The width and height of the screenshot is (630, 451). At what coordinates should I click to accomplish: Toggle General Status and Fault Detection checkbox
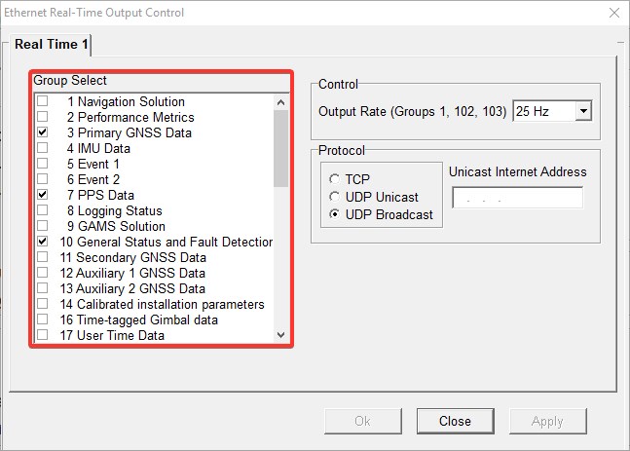pos(42,242)
